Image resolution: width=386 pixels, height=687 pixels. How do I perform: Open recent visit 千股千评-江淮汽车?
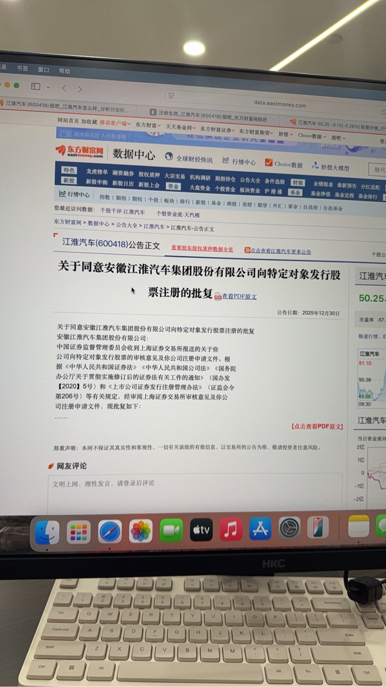pyautogui.click(x=122, y=212)
